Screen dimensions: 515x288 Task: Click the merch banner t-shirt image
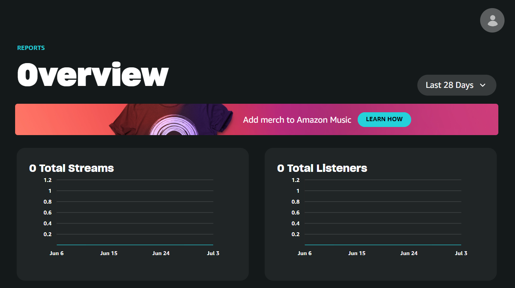tap(171, 119)
